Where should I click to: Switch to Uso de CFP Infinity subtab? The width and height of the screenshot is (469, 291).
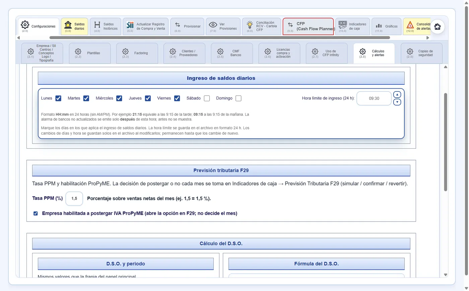point(327,53)
